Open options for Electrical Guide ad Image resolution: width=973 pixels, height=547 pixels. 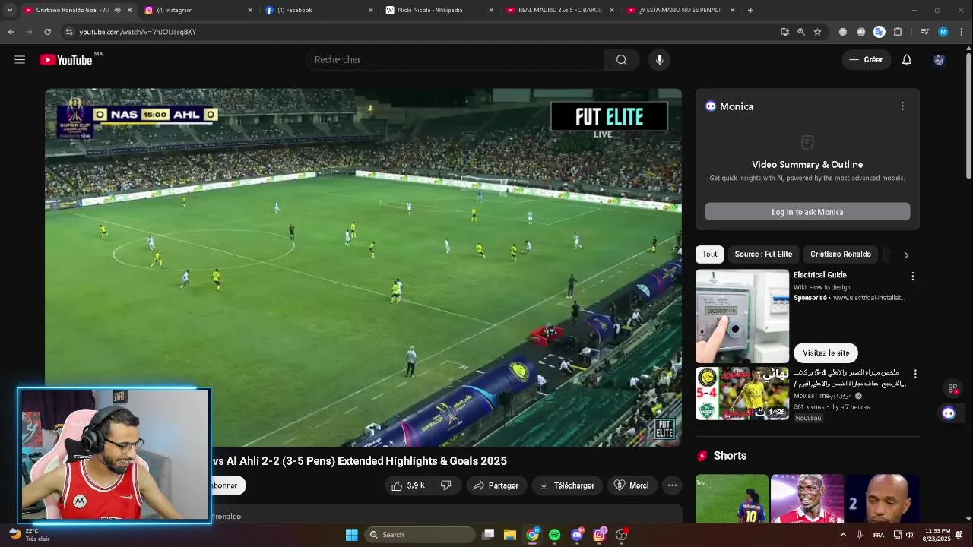point(912,277)
